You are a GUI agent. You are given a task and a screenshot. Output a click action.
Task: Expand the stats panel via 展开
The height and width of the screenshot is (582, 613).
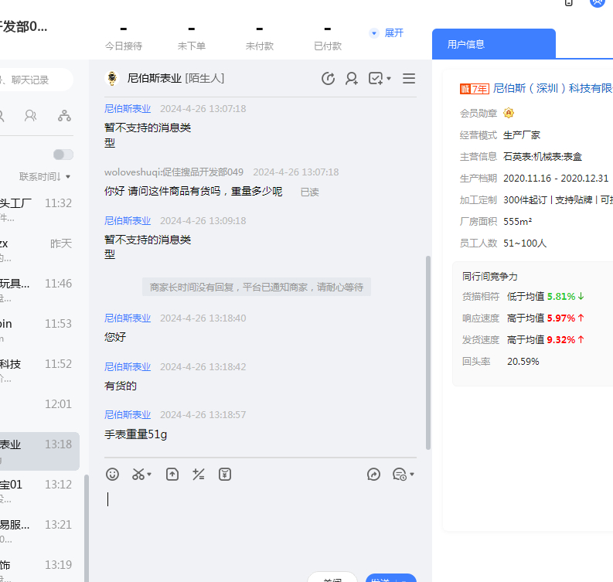(387, 33)
